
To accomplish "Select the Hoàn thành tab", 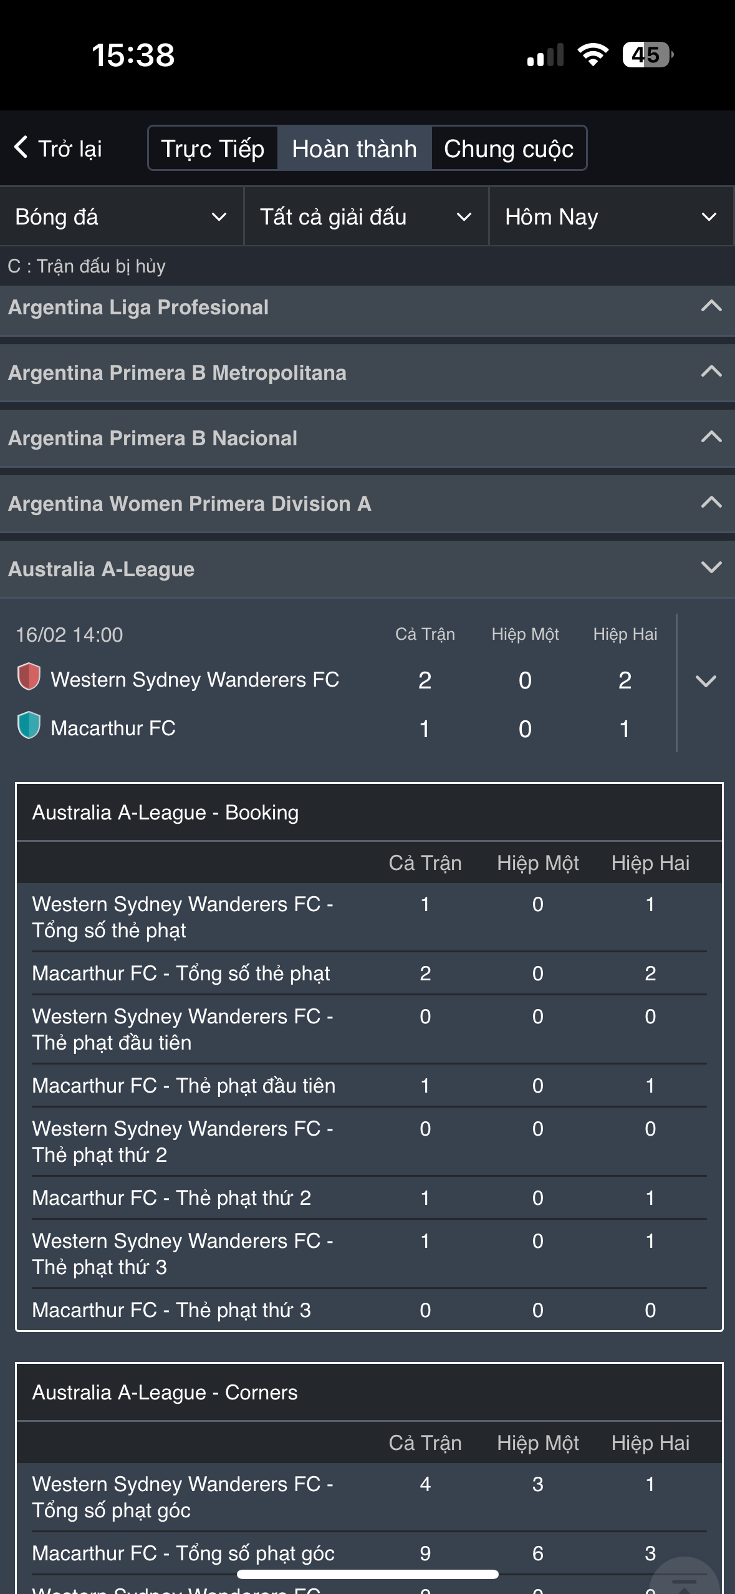I will [x=354, y=148].
